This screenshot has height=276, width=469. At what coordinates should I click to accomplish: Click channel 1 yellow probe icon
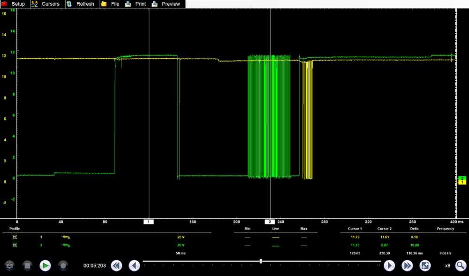tap(66, 238)
